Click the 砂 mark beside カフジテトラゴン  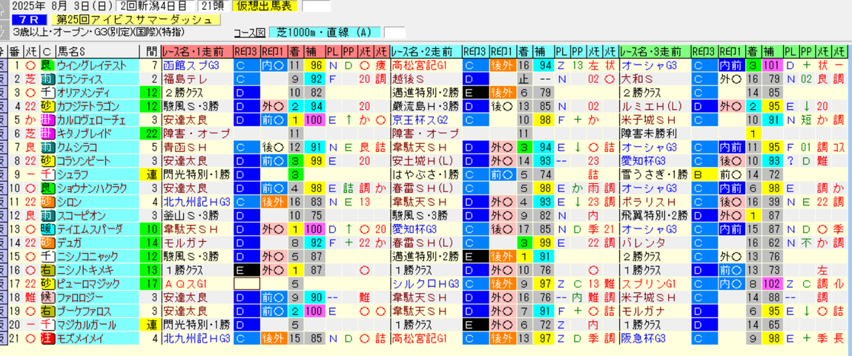click(47, 106)
